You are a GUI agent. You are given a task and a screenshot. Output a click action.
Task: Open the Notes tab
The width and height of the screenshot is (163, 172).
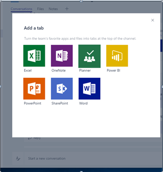click(53, 9)
